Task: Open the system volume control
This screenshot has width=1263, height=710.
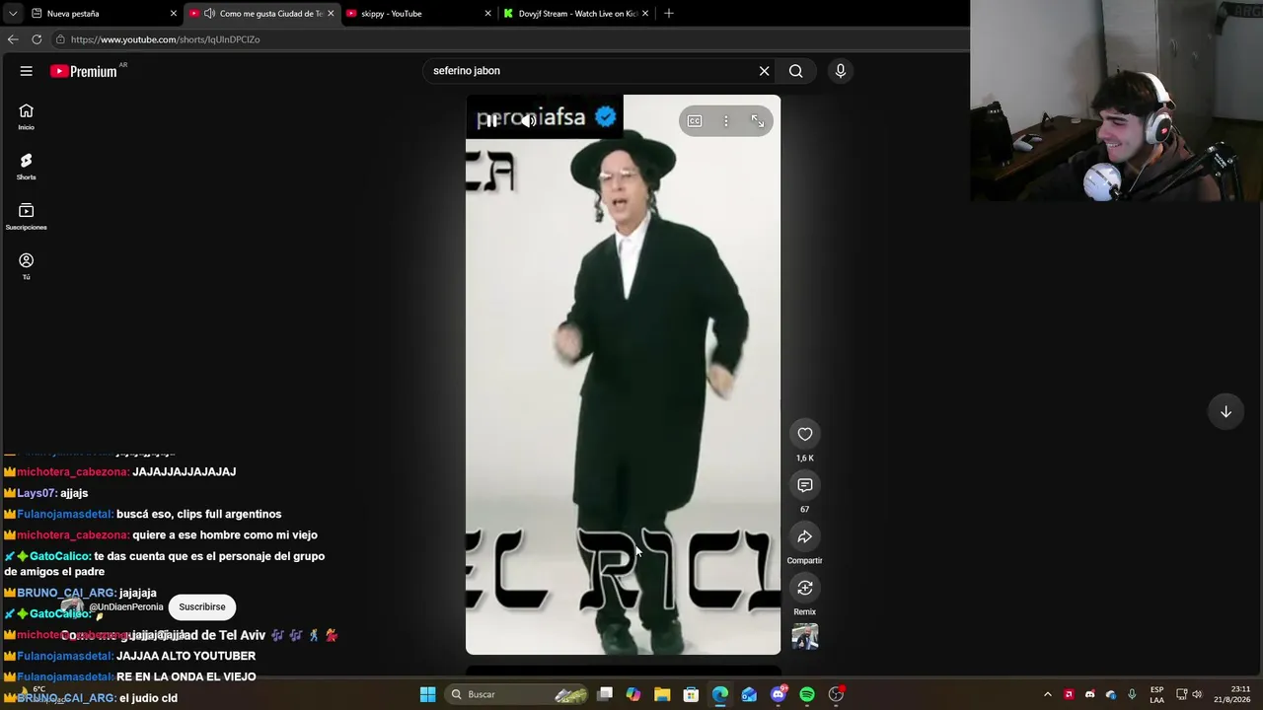Action: [1197, 695]
